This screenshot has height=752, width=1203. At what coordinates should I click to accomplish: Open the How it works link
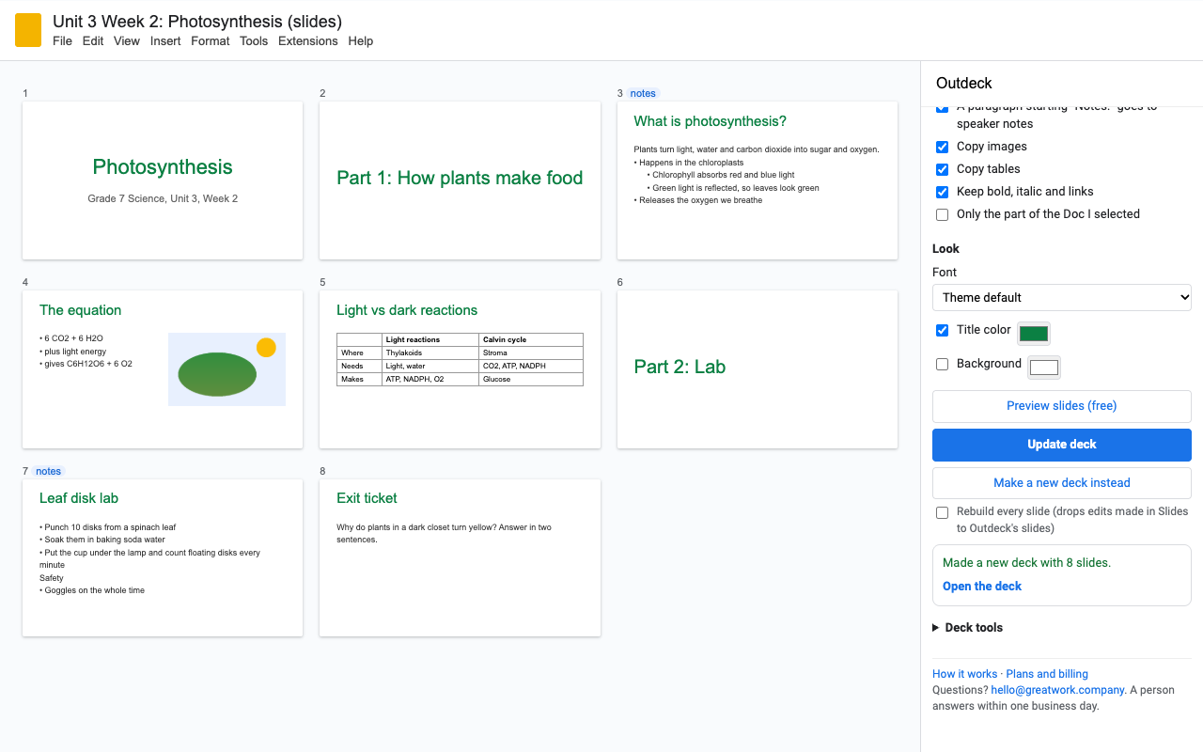[964, 674]
